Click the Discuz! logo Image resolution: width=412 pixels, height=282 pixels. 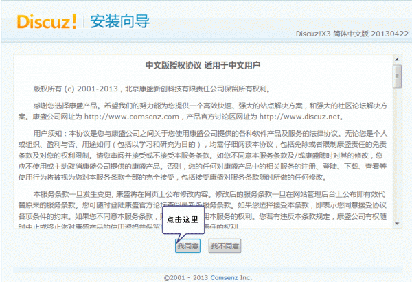47,21
